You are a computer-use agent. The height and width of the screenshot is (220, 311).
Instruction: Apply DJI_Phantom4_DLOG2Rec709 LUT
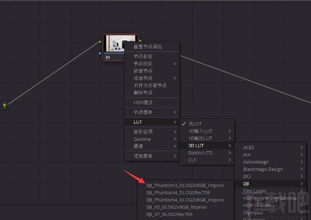(x=185, y=193)
